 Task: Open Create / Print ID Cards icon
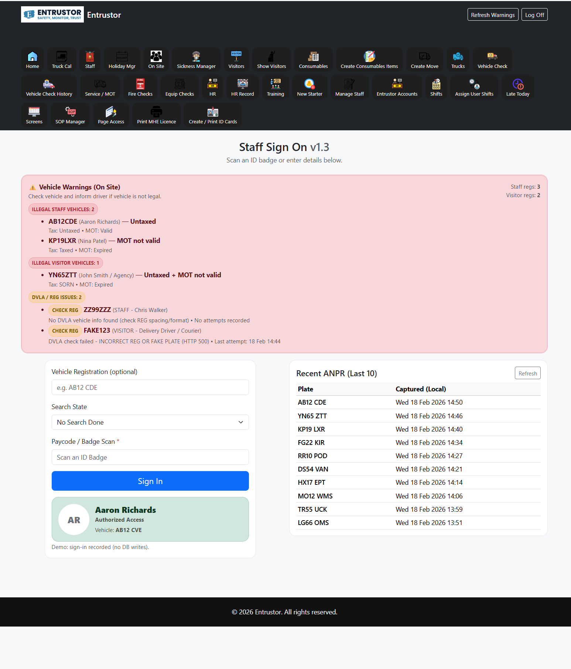click(x=213, y=115)
